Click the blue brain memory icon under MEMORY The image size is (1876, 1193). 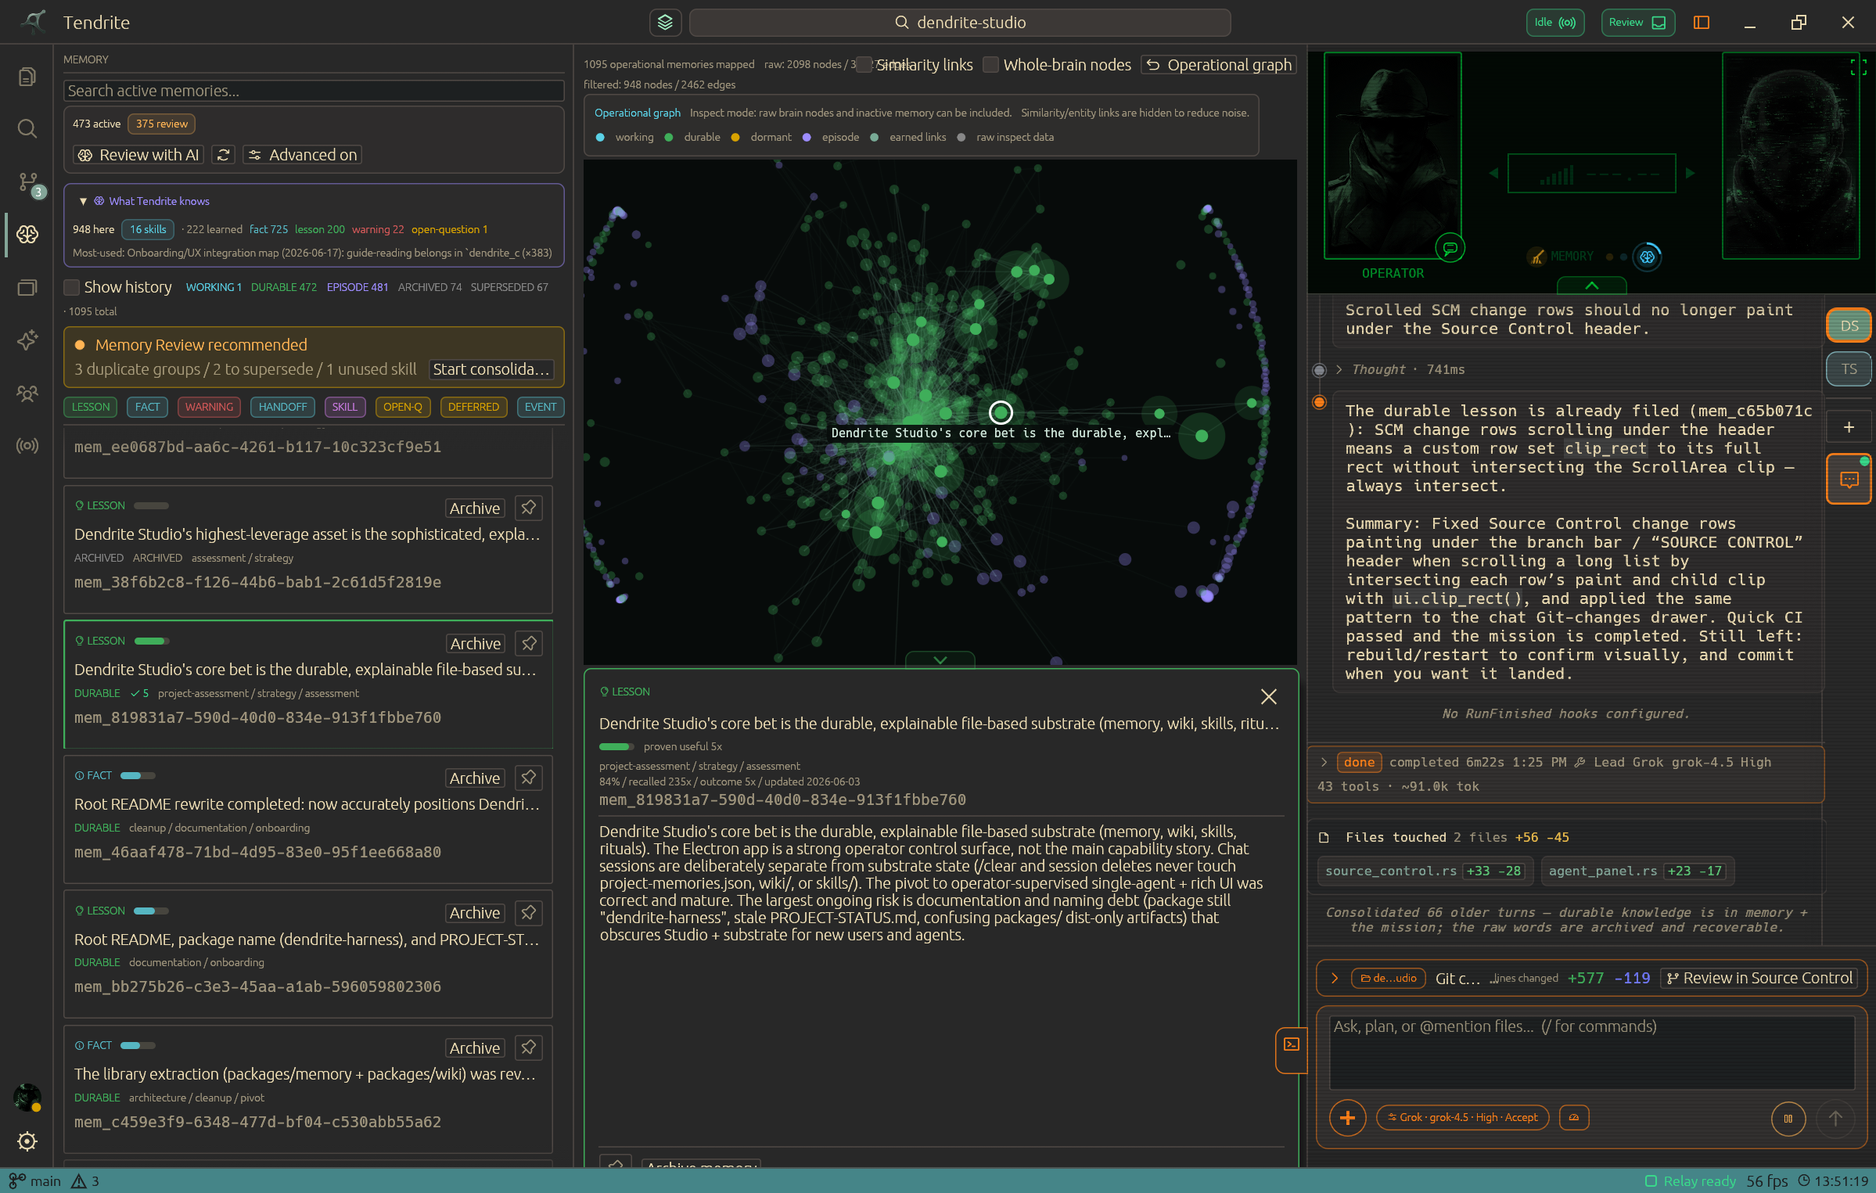(1648, 257)
